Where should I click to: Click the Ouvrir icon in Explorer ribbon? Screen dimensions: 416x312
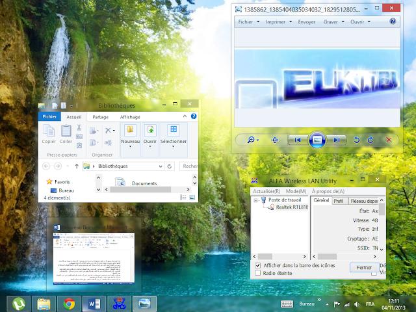pyautogui.click(x=150, y=129)
